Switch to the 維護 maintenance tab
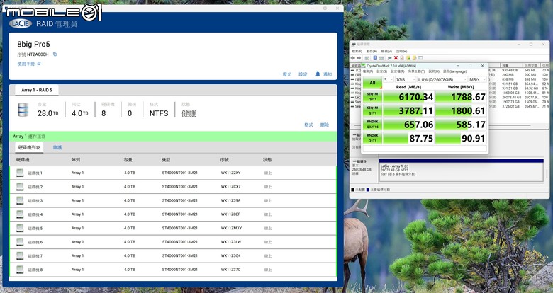The image size is (553, 293). tap(57, 147)
